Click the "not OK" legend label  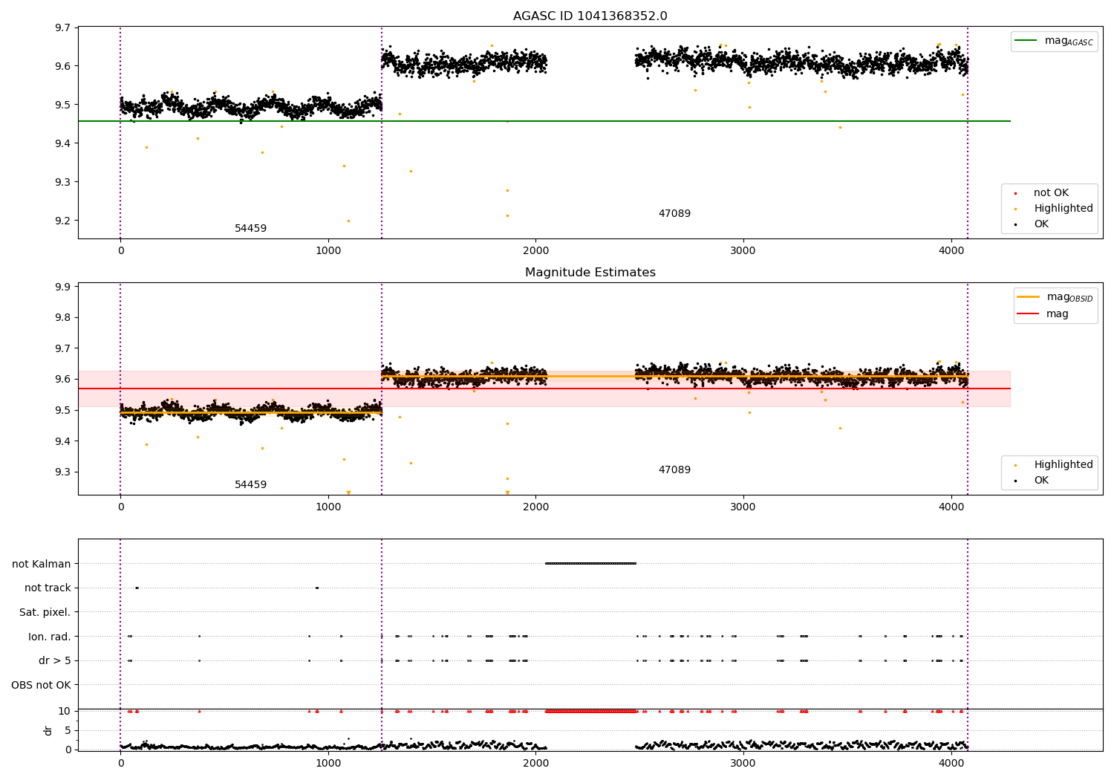(x=1051, y=193)
